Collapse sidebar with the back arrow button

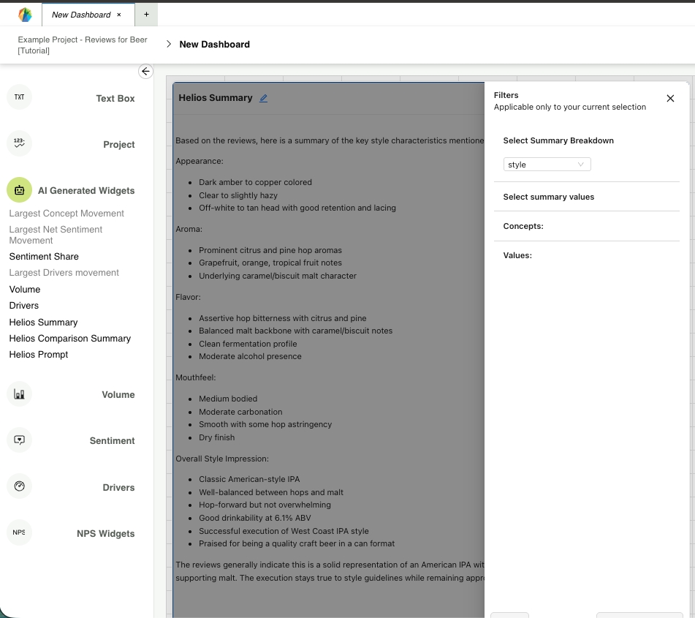pos(145,71)
